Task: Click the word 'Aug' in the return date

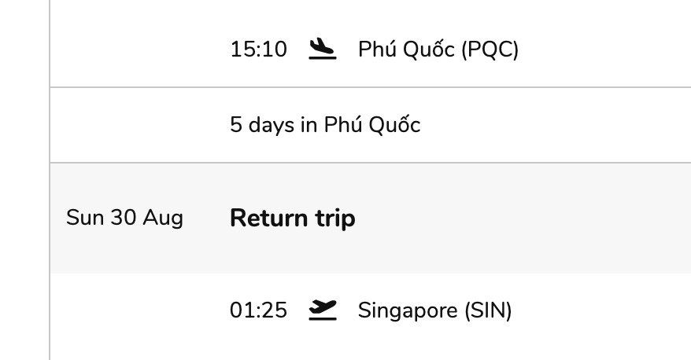Action: tap(163, 218)
